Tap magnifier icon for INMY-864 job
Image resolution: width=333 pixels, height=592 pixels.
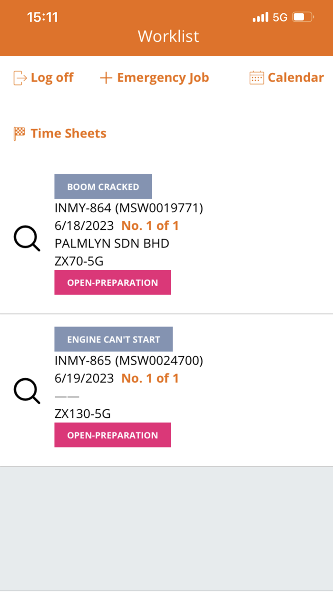click(27, 238)
